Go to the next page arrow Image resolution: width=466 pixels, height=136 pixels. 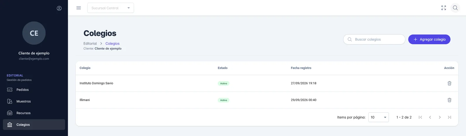click(440, 117)
